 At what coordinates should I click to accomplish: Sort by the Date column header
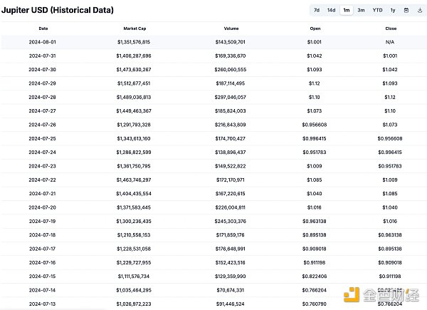pyautogui.click(x=43, y=29)
